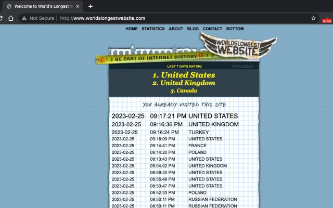Click the CONTACT navigation link
The image size is (333, 208).
pos(212,29)
